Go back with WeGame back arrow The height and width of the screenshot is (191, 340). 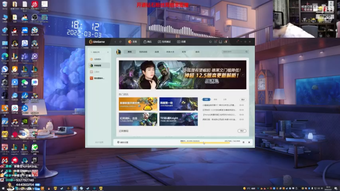[115, 42]
